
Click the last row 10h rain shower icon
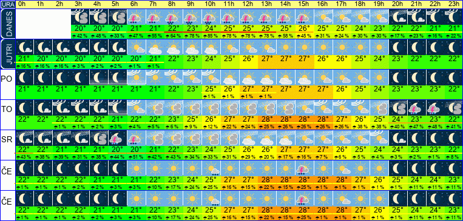click(x=211, y=199)
